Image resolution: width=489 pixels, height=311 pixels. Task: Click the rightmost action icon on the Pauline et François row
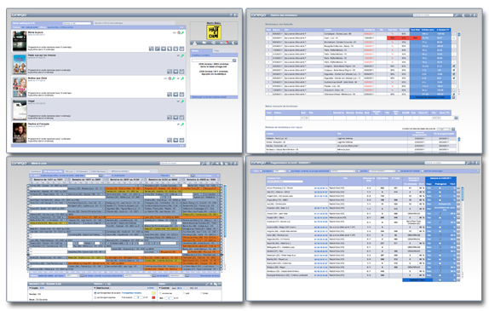coord(181,140)
